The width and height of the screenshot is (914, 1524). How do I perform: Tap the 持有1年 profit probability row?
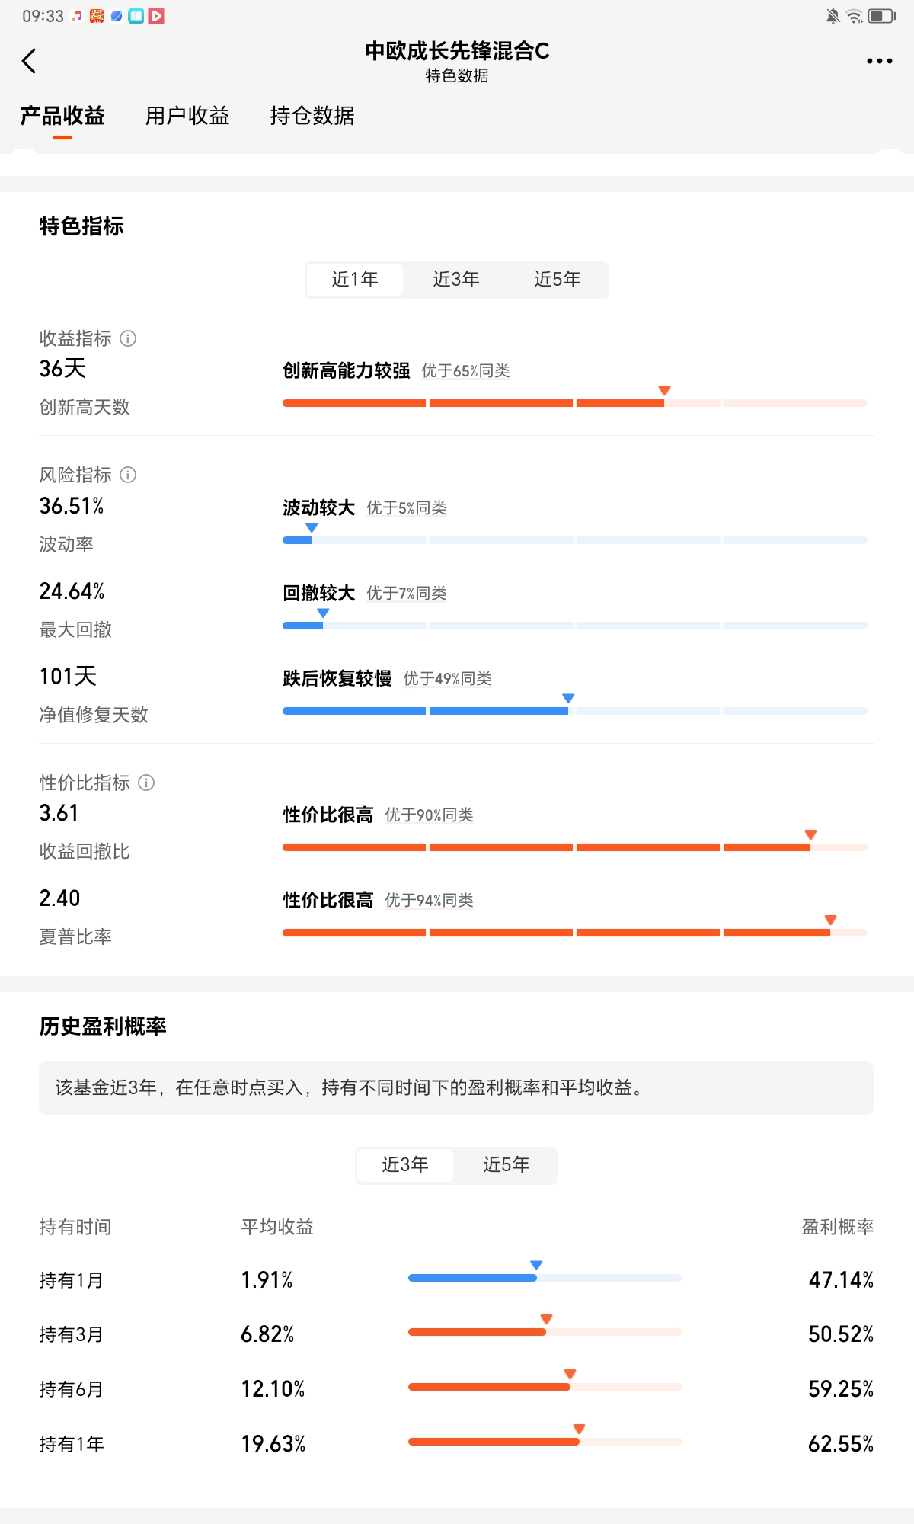pos(456,1443)
